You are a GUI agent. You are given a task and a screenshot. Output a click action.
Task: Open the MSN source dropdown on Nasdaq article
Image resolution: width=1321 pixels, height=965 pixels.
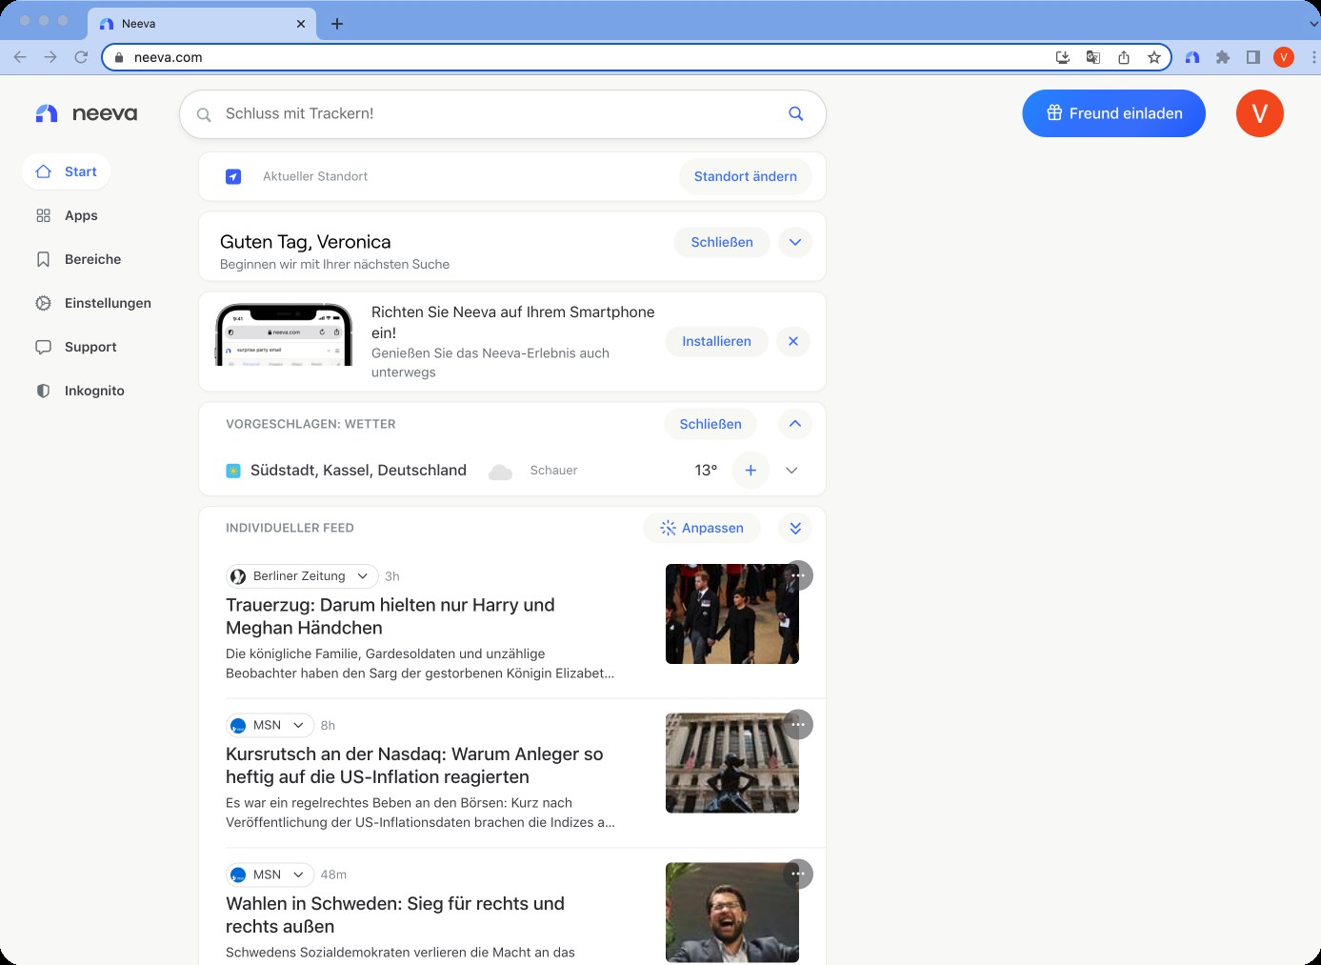click(270, 725)
